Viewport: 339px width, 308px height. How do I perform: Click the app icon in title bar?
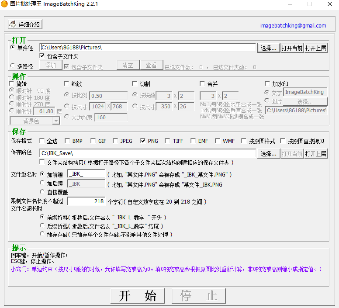point(5,4)
